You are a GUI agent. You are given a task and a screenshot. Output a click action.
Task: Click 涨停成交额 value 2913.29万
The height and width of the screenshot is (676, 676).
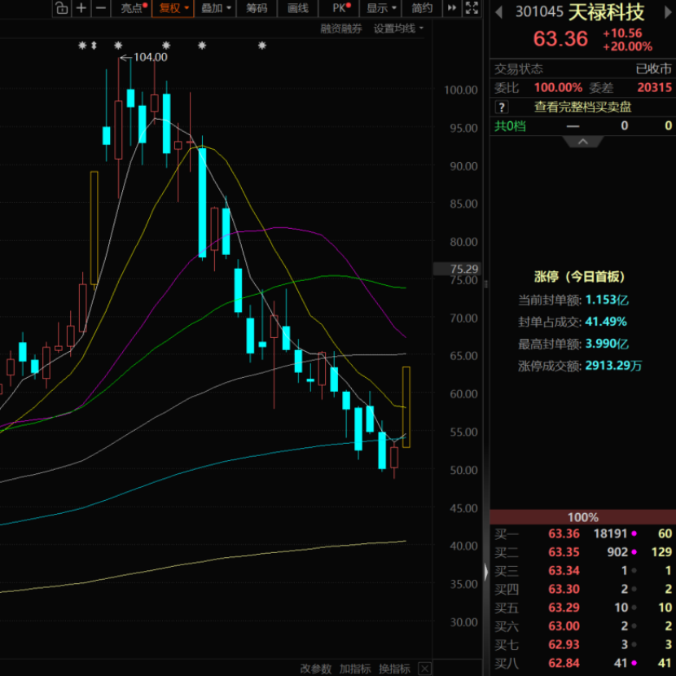(613, 366)
